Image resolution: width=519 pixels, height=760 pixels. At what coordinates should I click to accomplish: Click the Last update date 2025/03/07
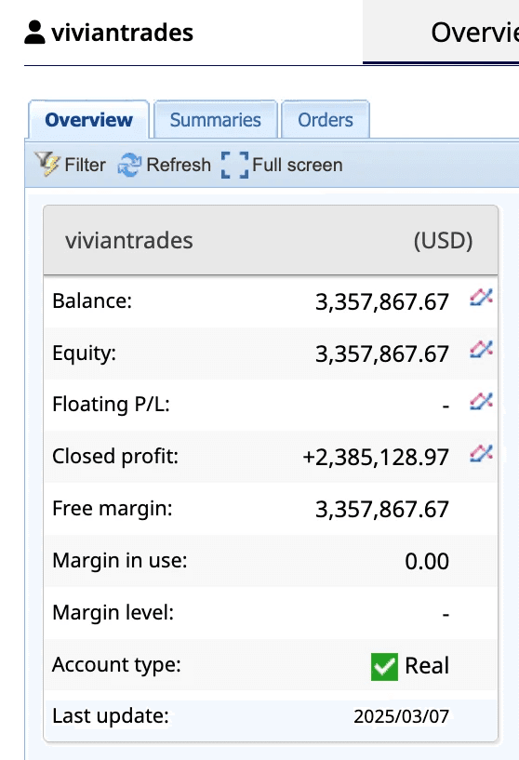tap(401, 716)
